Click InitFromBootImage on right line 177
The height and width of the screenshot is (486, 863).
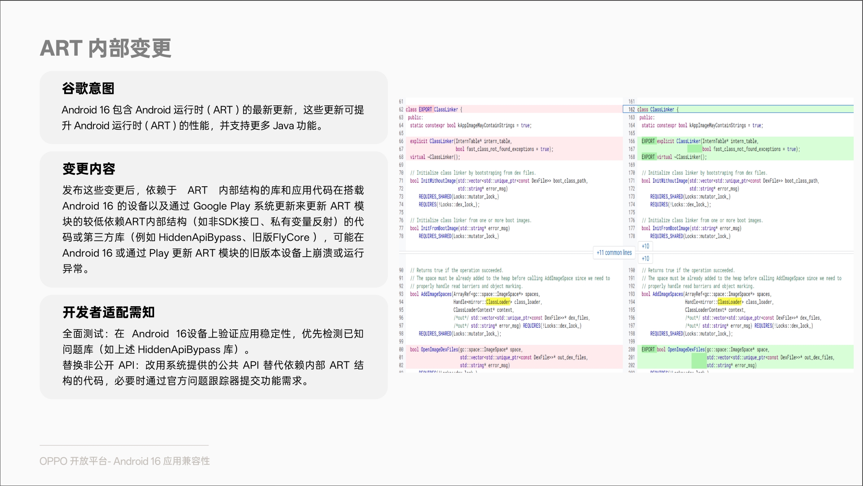(671, 228)
